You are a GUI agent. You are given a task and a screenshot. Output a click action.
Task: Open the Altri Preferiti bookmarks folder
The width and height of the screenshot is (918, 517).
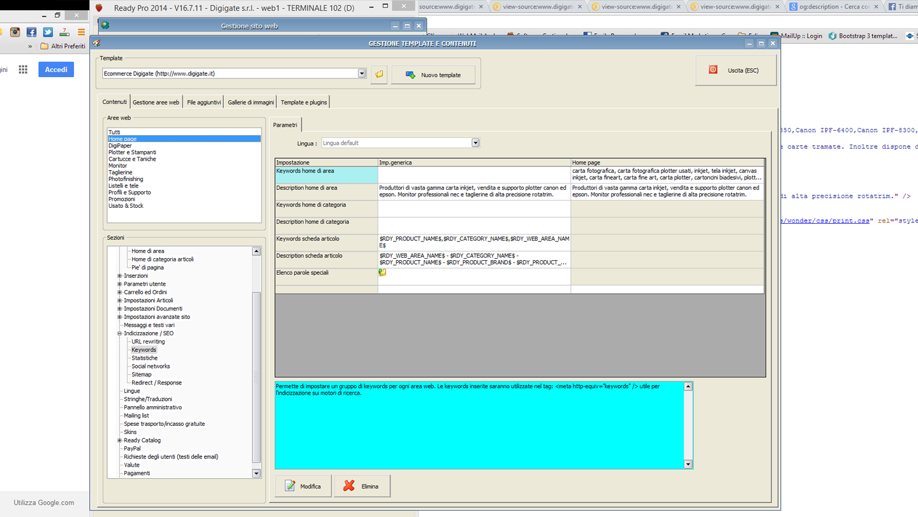click(63, 46)
